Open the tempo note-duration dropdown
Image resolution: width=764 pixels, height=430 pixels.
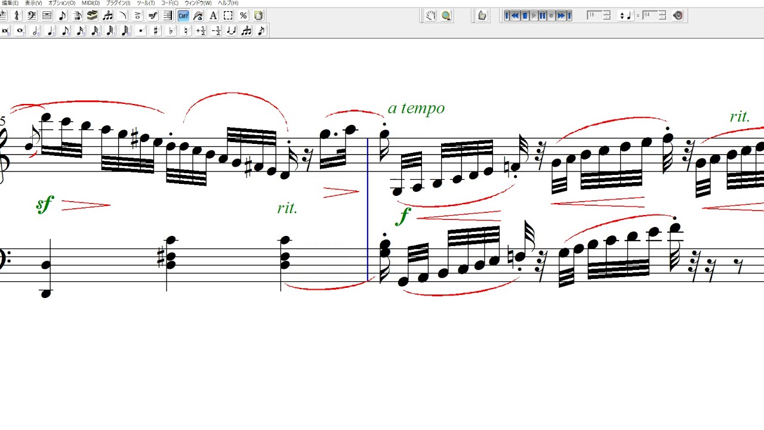[626, 16]
